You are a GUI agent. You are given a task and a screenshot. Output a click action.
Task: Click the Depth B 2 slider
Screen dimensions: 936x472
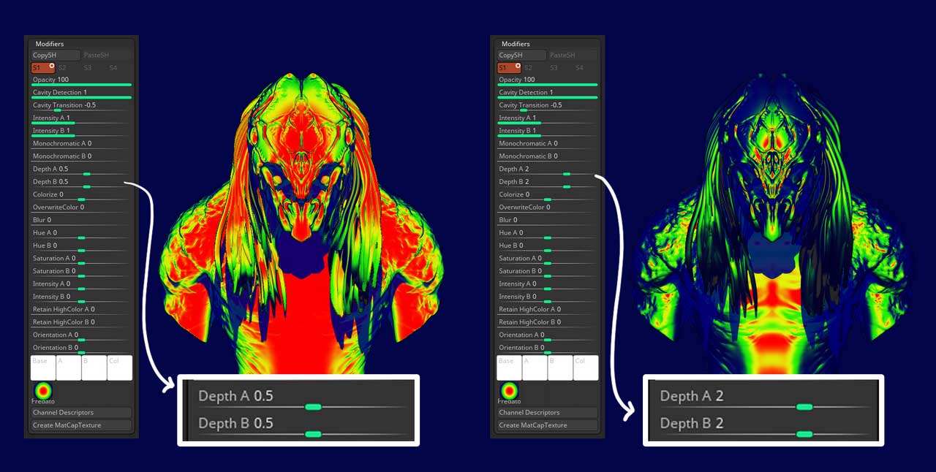[547, 183]
